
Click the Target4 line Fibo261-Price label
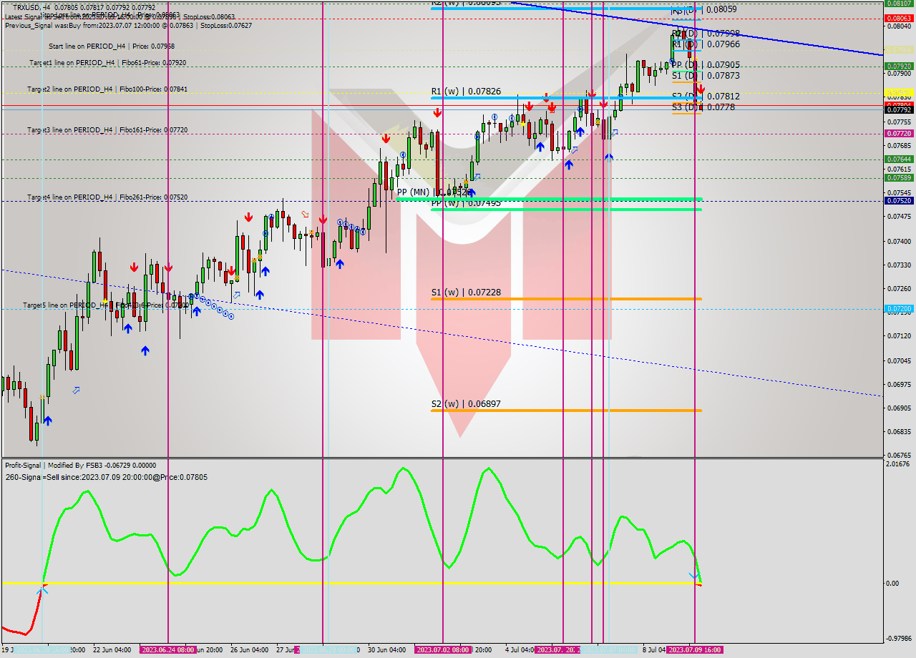(107, 197)
